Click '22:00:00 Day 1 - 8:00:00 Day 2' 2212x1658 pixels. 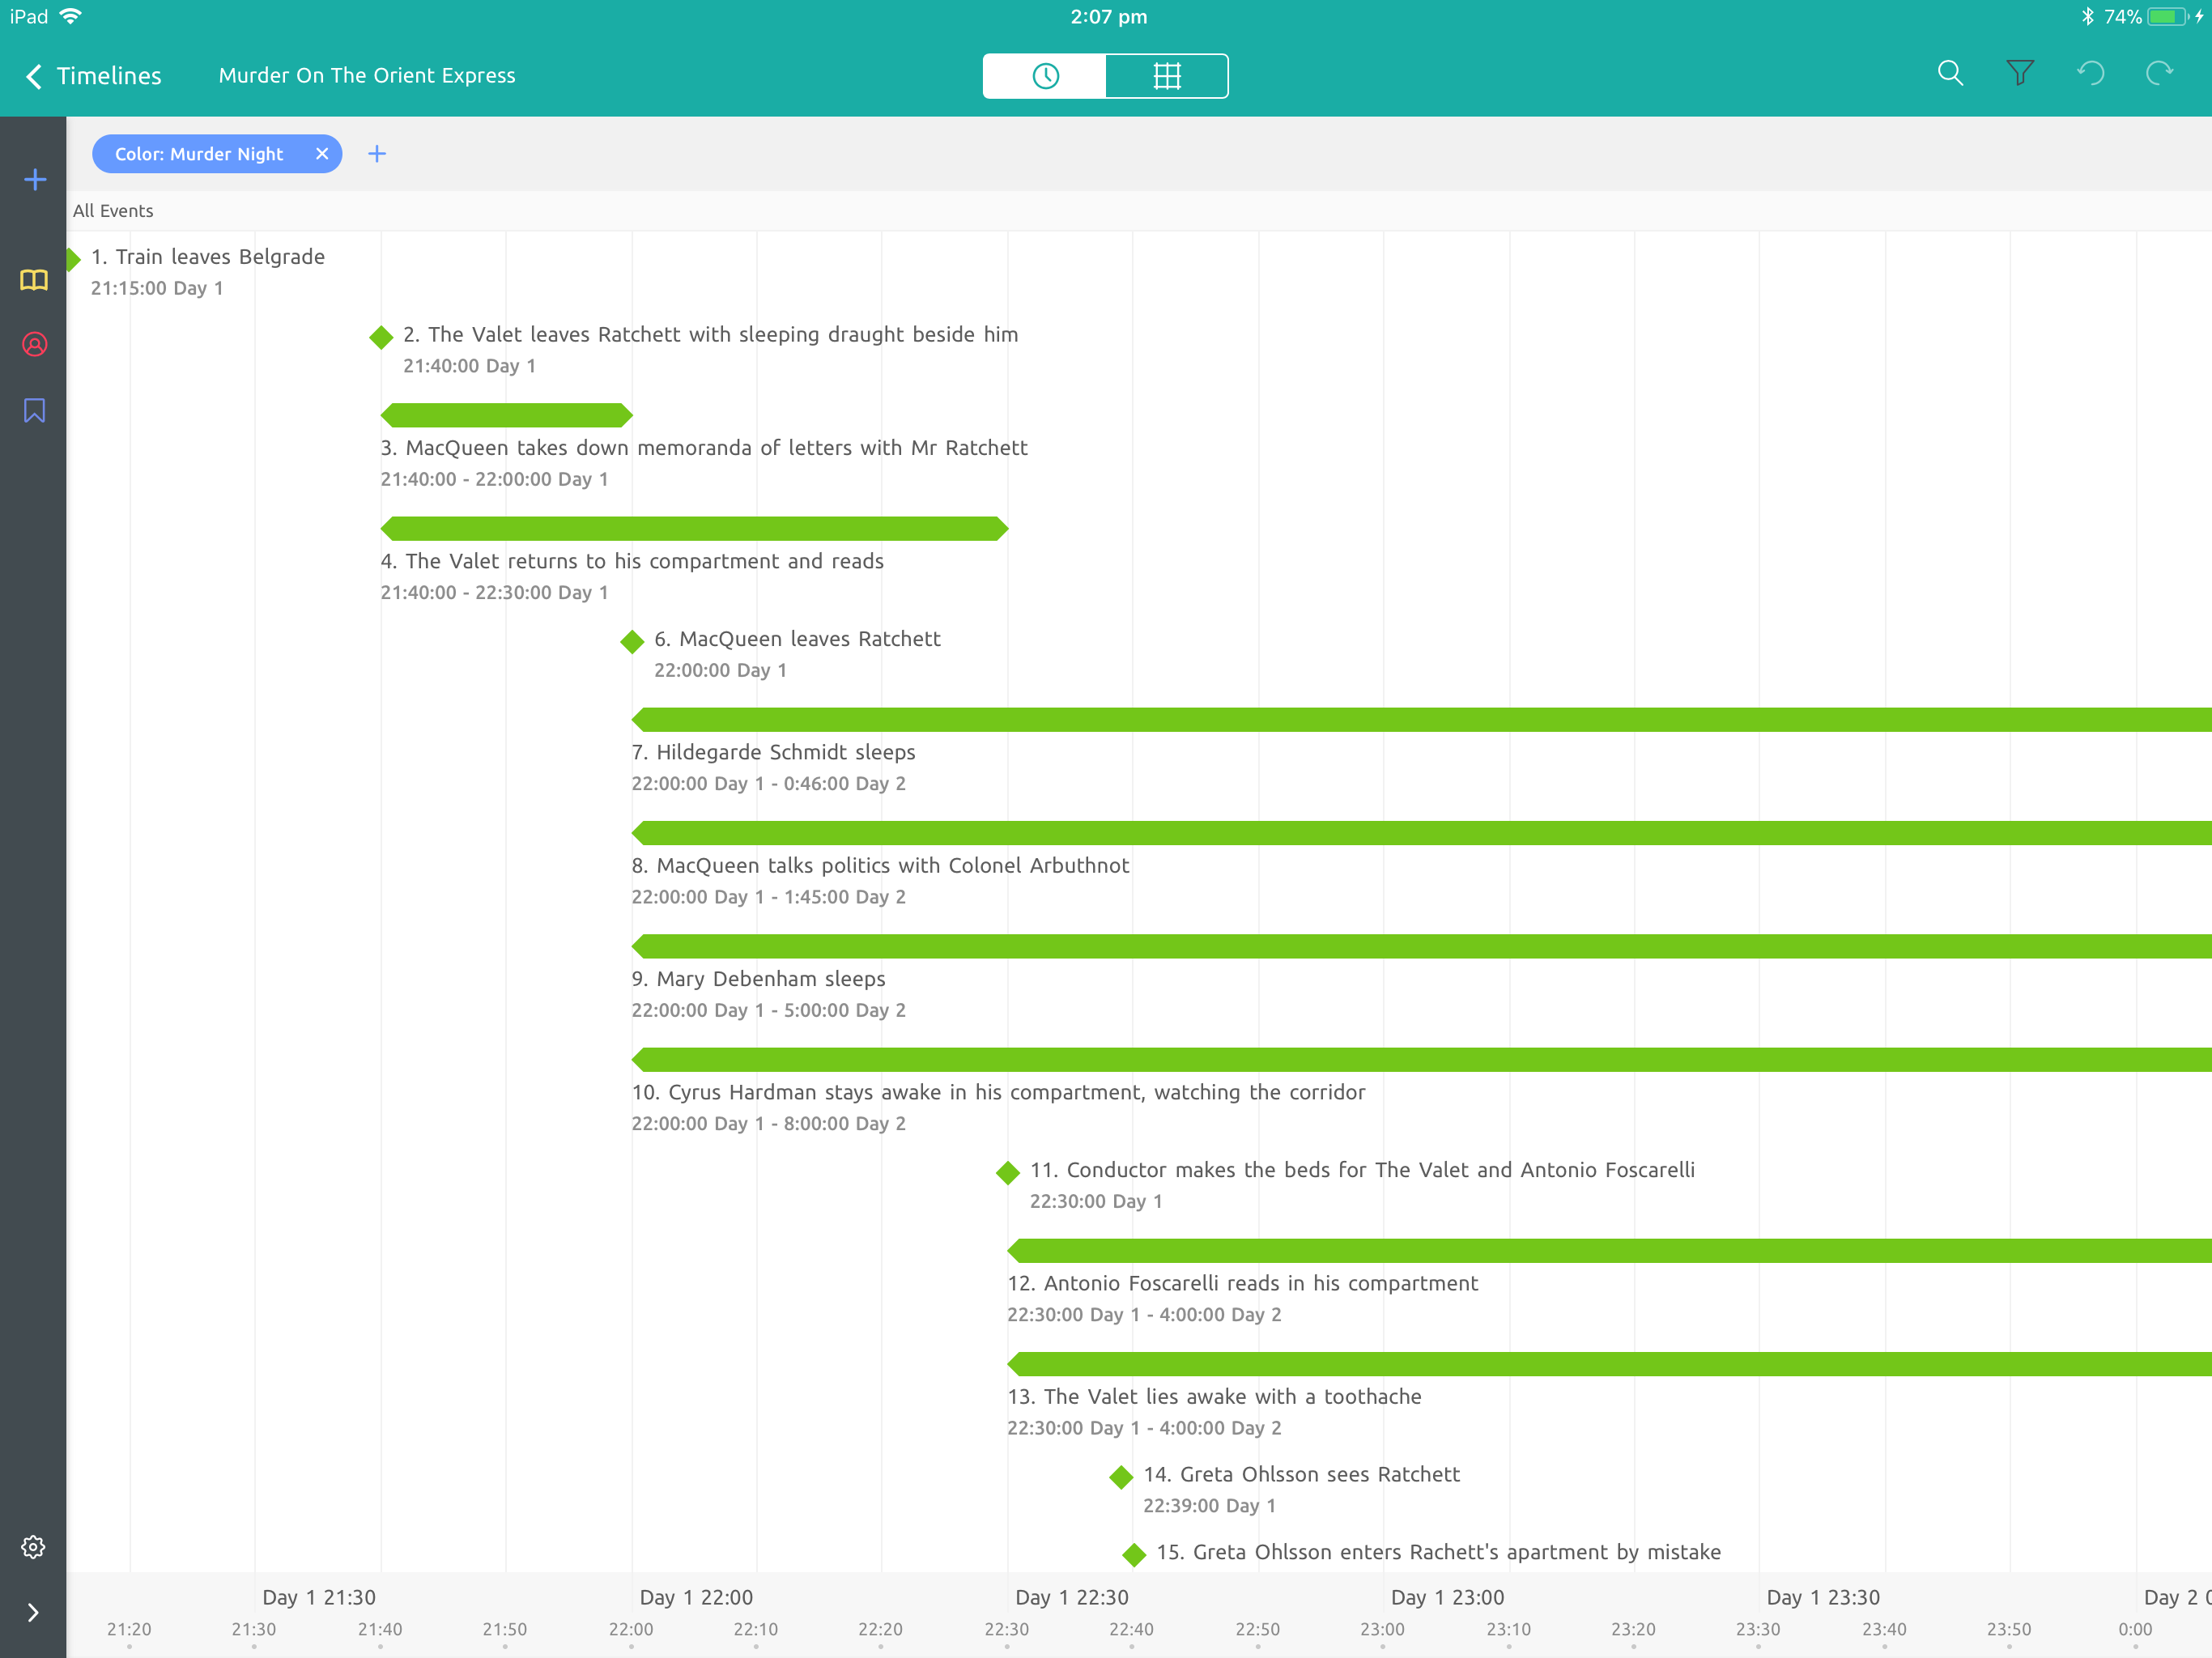(x=768, y=1124)
